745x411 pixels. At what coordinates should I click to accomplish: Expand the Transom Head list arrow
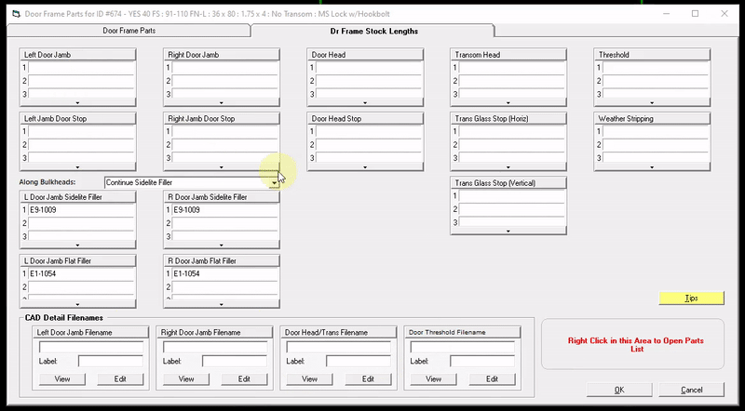point(508,102)
